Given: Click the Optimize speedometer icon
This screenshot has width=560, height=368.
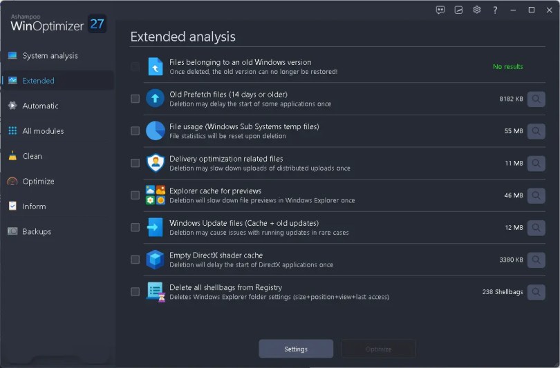Looking at the screenshot, I should tap(12, 181).
